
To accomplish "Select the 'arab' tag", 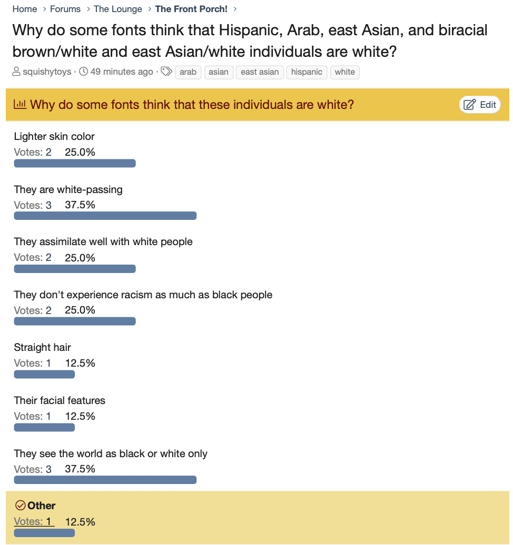I will 188,72.
